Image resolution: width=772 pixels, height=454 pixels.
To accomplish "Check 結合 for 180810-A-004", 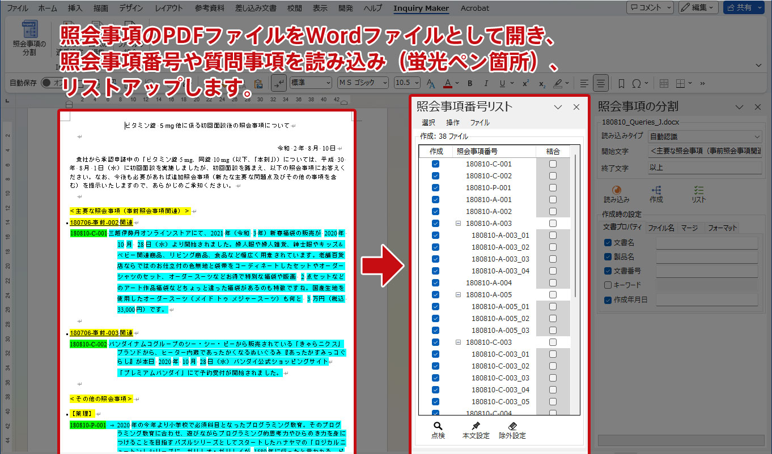I will [x=553, y=282].
